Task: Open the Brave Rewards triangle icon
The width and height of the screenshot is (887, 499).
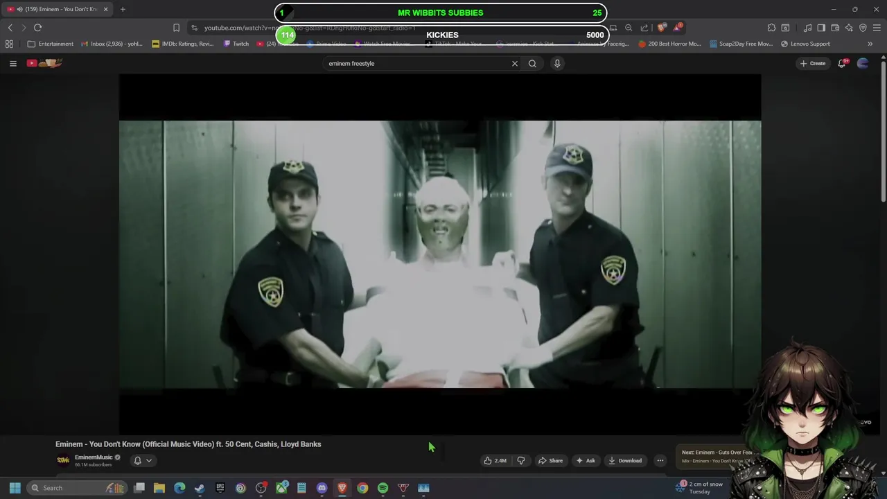Action: click(678, 28)
